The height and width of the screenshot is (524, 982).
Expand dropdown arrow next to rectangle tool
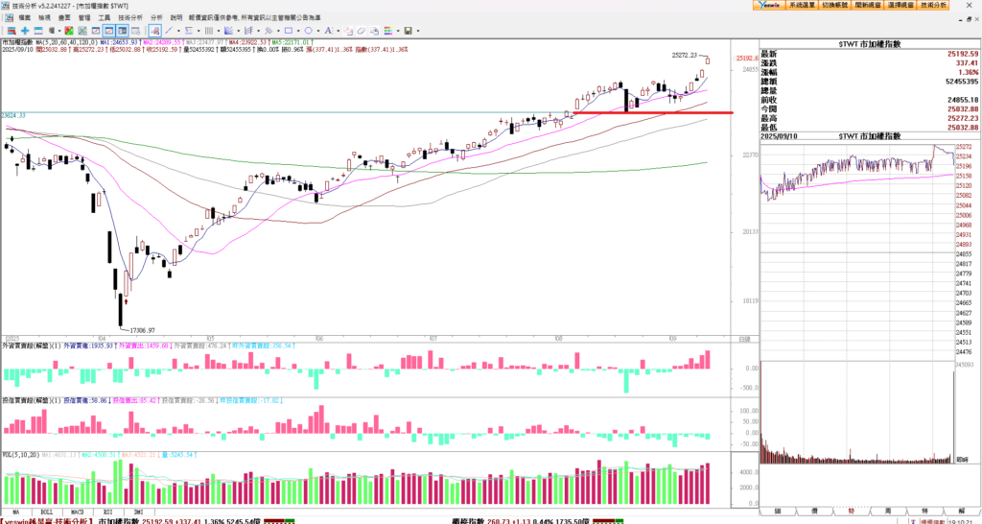[x=296, y=31]
